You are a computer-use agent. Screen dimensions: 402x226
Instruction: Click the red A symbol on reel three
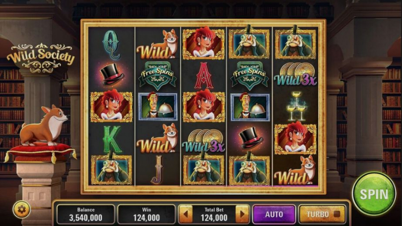click(x=204, y=75)
